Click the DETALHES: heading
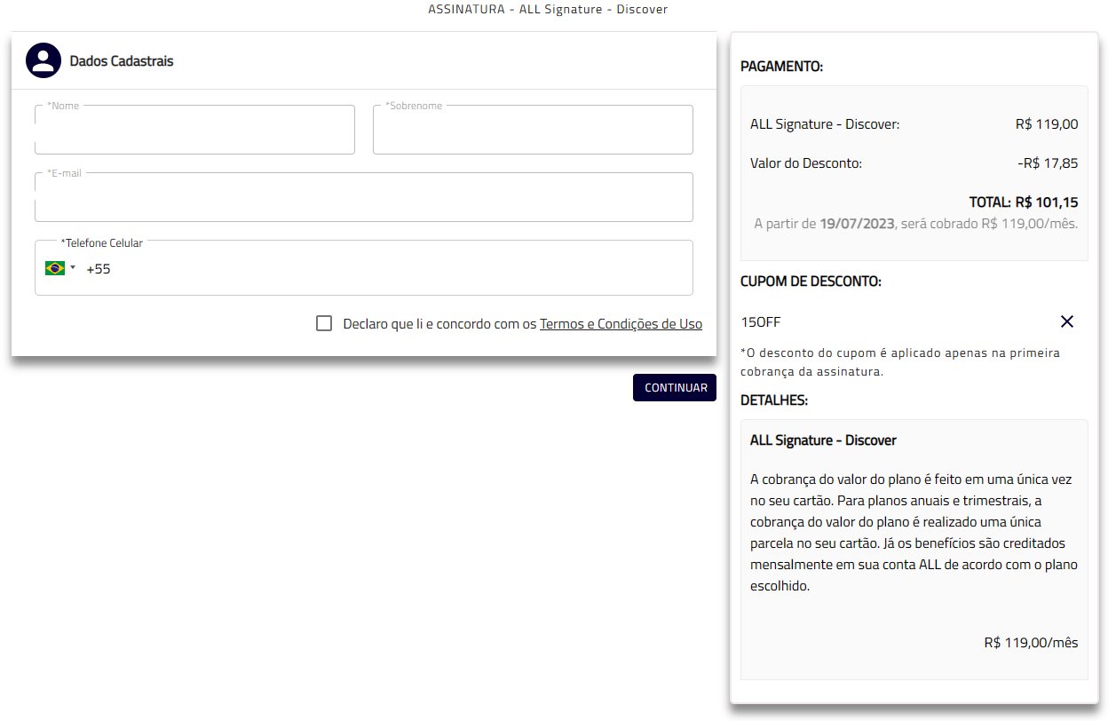1116x721 pixels. pyautogui.click(x=774, y=400)
